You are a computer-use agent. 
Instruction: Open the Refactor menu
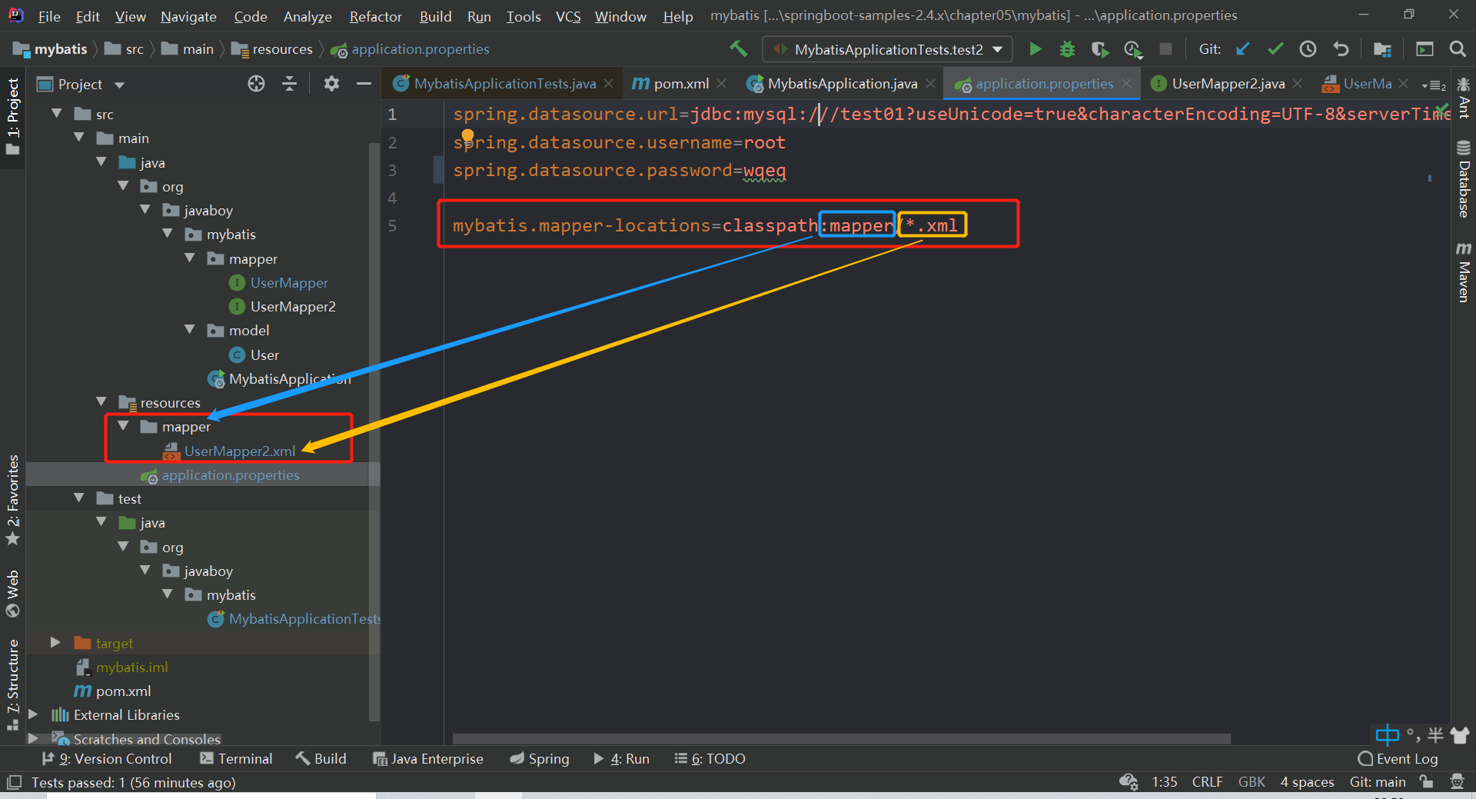pos(375,16)
